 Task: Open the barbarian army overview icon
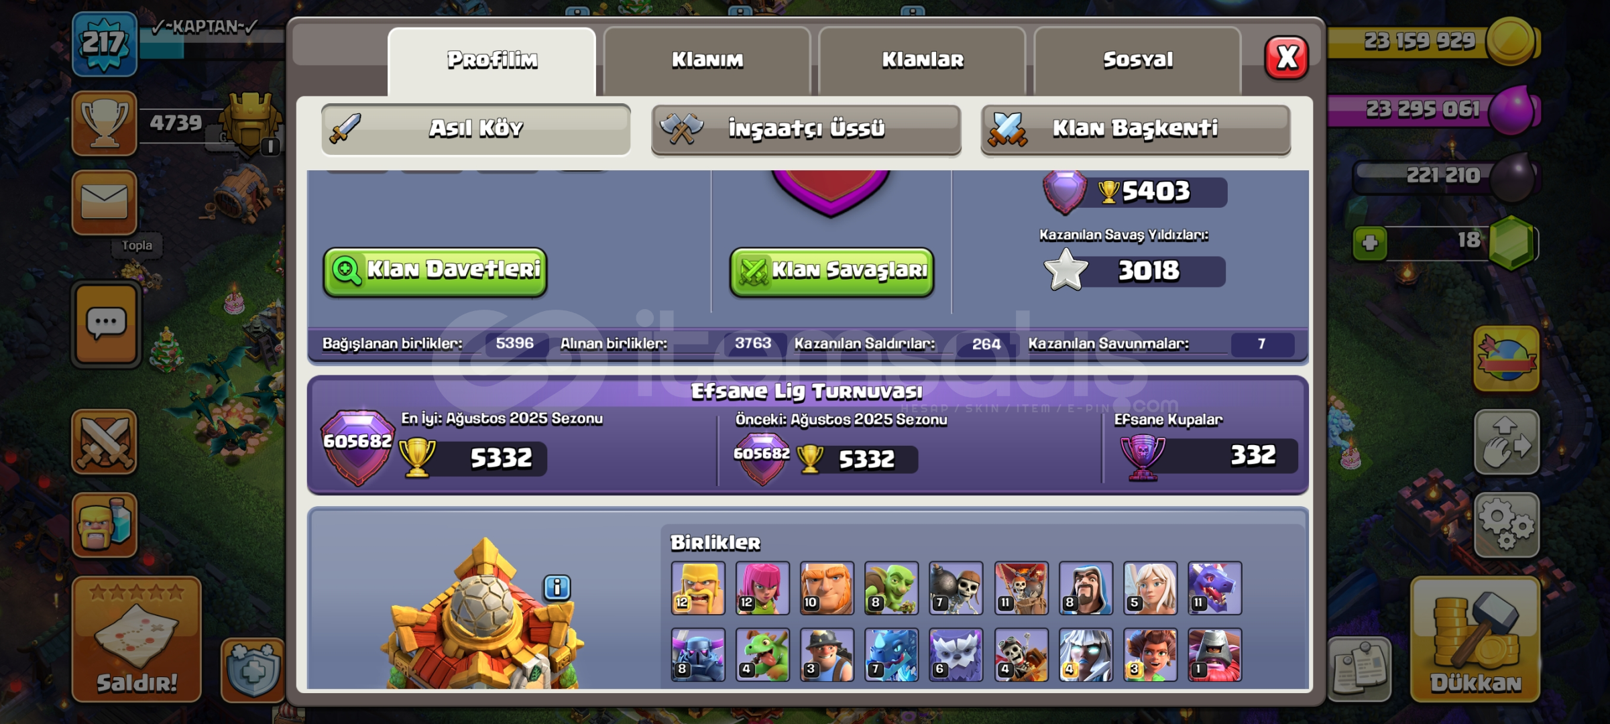(104, 525)
